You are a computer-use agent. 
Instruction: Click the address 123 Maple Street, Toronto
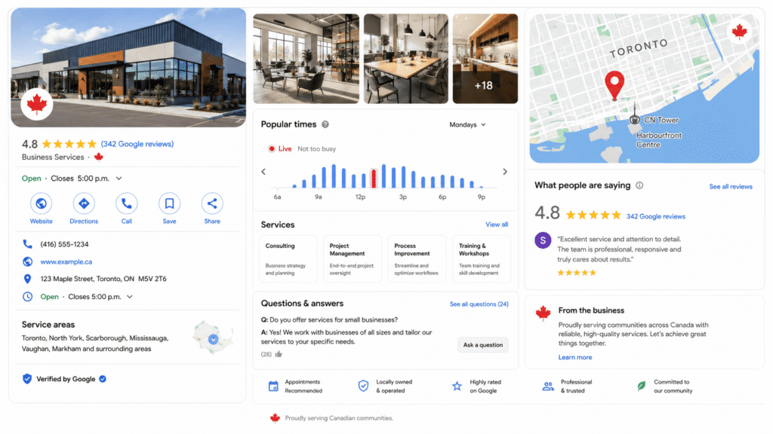[103, 279]
